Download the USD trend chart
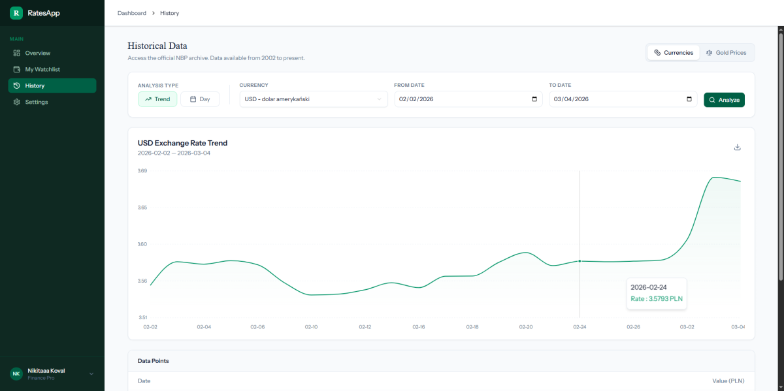The height and width of the screenshot is (391, 784). click(x=737, y=147)
